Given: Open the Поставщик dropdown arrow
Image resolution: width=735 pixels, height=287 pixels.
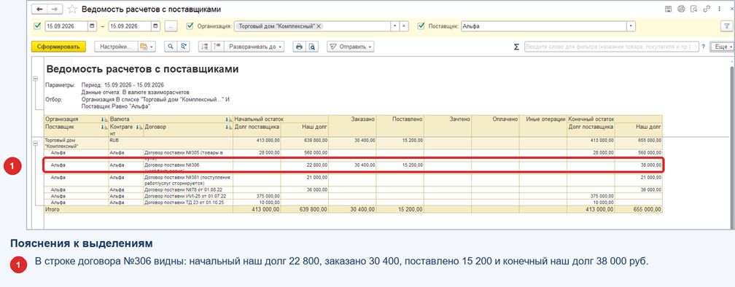Looking at the screenshot, I should [x=631, y=26].
